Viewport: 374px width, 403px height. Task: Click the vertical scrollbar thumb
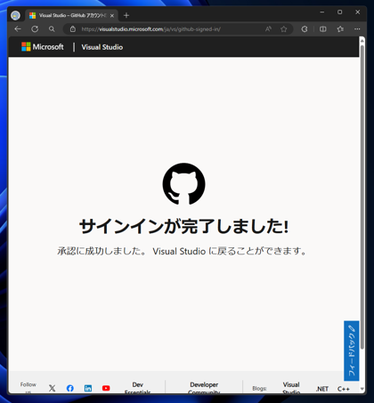click(362, 197)
